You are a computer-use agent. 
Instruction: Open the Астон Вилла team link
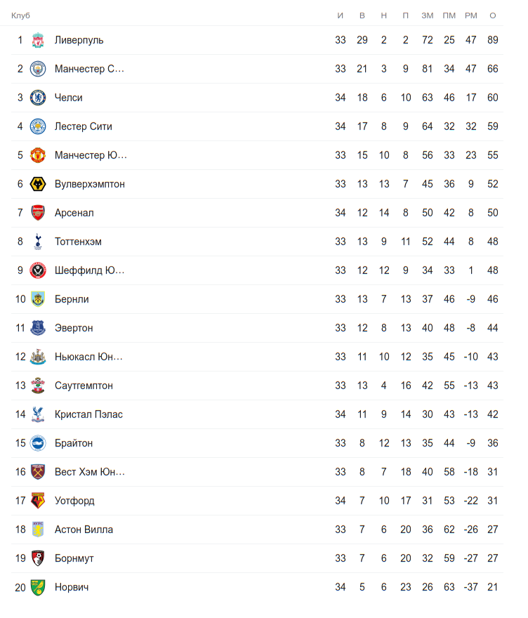pos(84,530)
